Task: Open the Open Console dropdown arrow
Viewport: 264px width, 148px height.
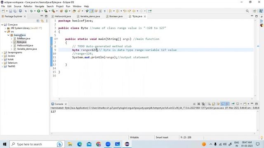Action: pyautogui.click(x=248, y=104)
